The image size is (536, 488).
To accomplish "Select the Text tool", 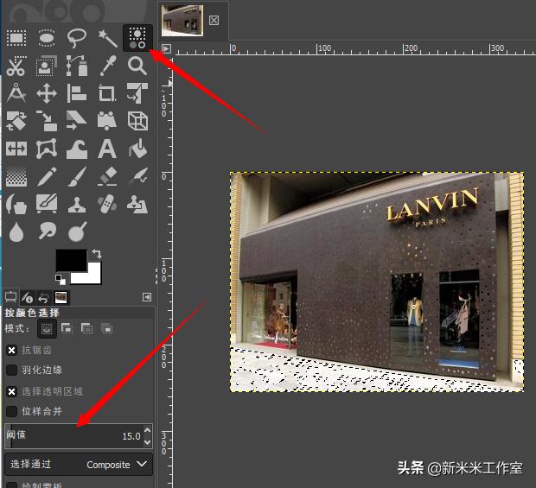I will (107, 149).
